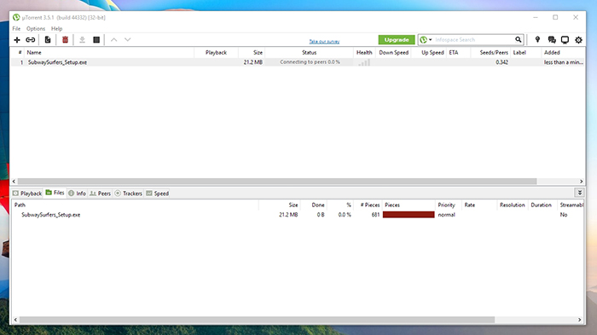The image size is (597, 335).
Task: Click the red Remove Torrent trash icon
Action: (x=65, y=39)
